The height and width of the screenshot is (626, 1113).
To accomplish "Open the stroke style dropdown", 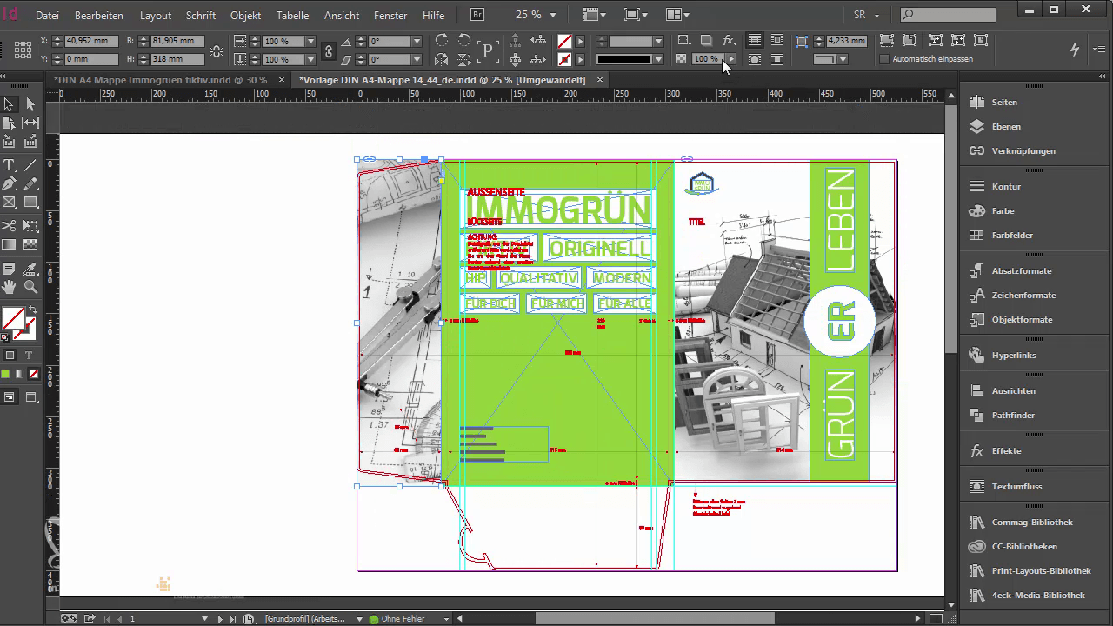I will (x=658, y=59).
